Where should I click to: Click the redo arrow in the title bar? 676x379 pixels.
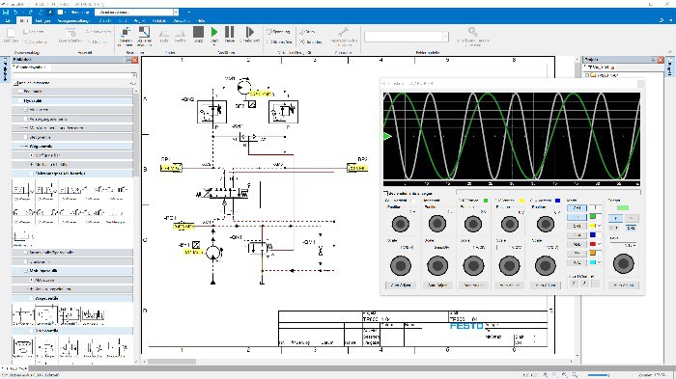click(x=30, y=13)
